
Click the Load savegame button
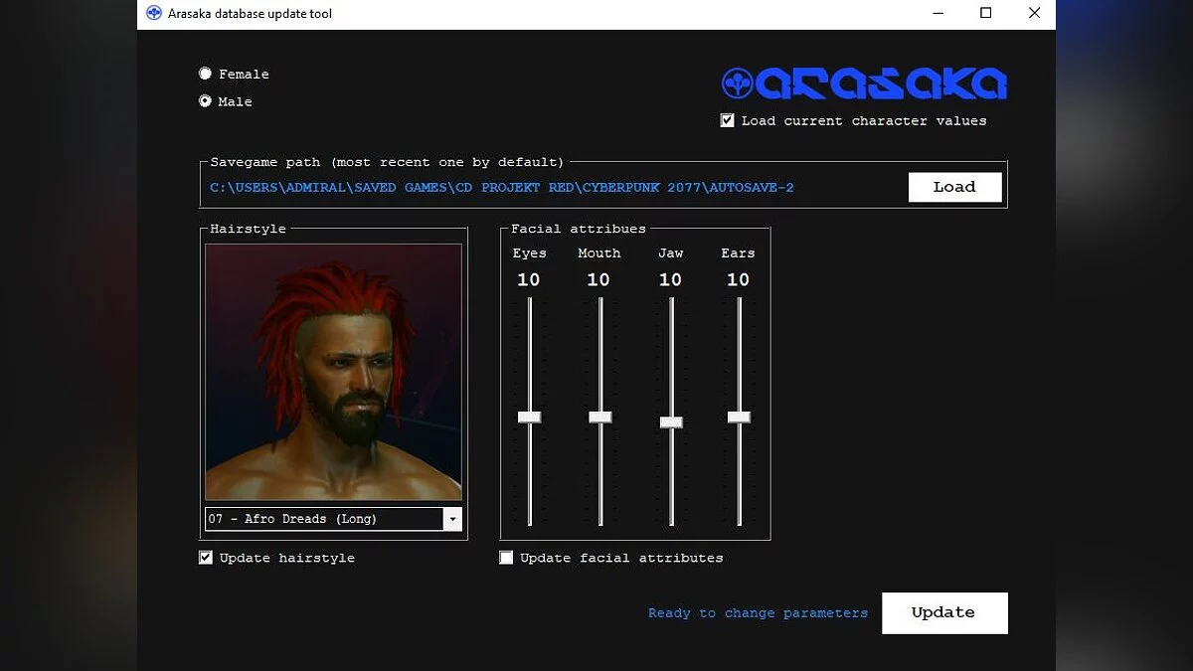(954, 187)
